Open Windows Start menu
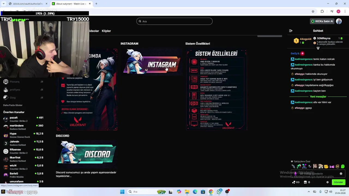 pyautogui.click(x=122, y=192)
